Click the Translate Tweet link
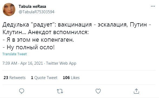The width and height of the screenshot is (159, 98). [15, 54]
